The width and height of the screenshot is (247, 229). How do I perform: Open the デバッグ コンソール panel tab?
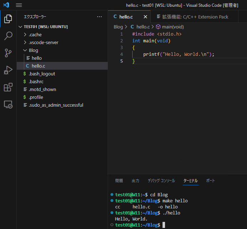[161, 181]
